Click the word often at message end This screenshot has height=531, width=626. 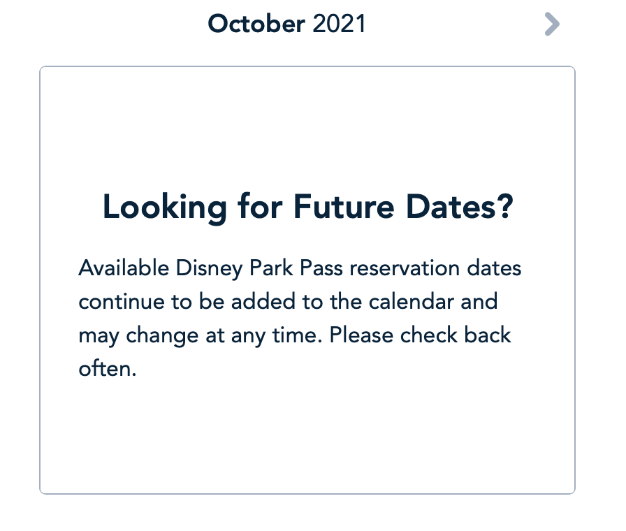[x=105, y=368]
